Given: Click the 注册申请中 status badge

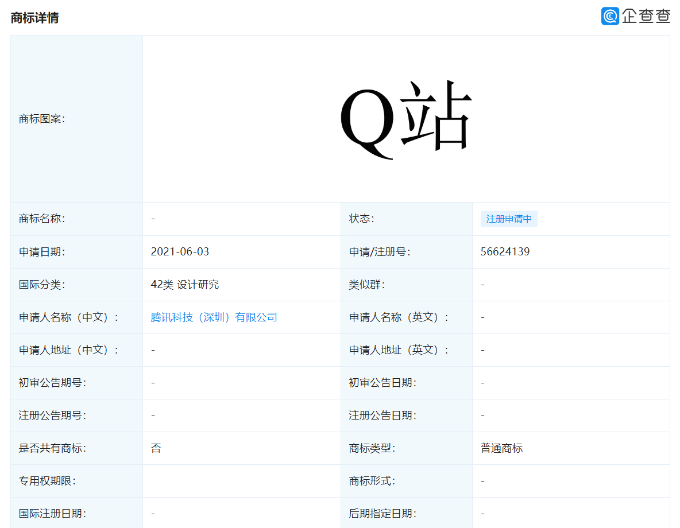Looking at the screenshot, I should [509, 219].
